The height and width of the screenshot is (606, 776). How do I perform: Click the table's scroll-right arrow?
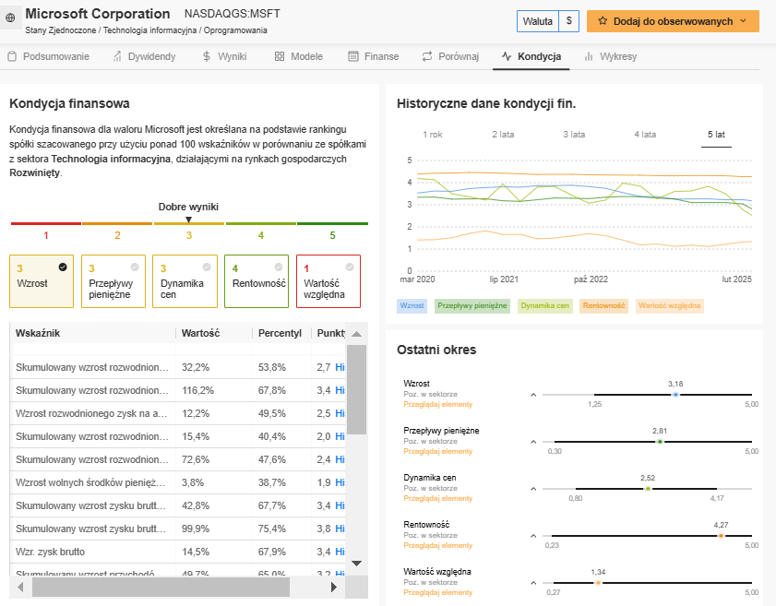(x=334, y=588)
